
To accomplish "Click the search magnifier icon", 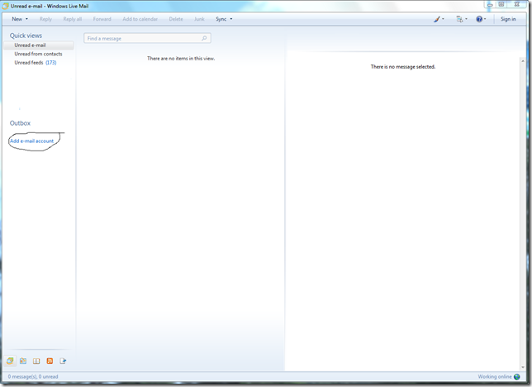I will click(204, 38).
